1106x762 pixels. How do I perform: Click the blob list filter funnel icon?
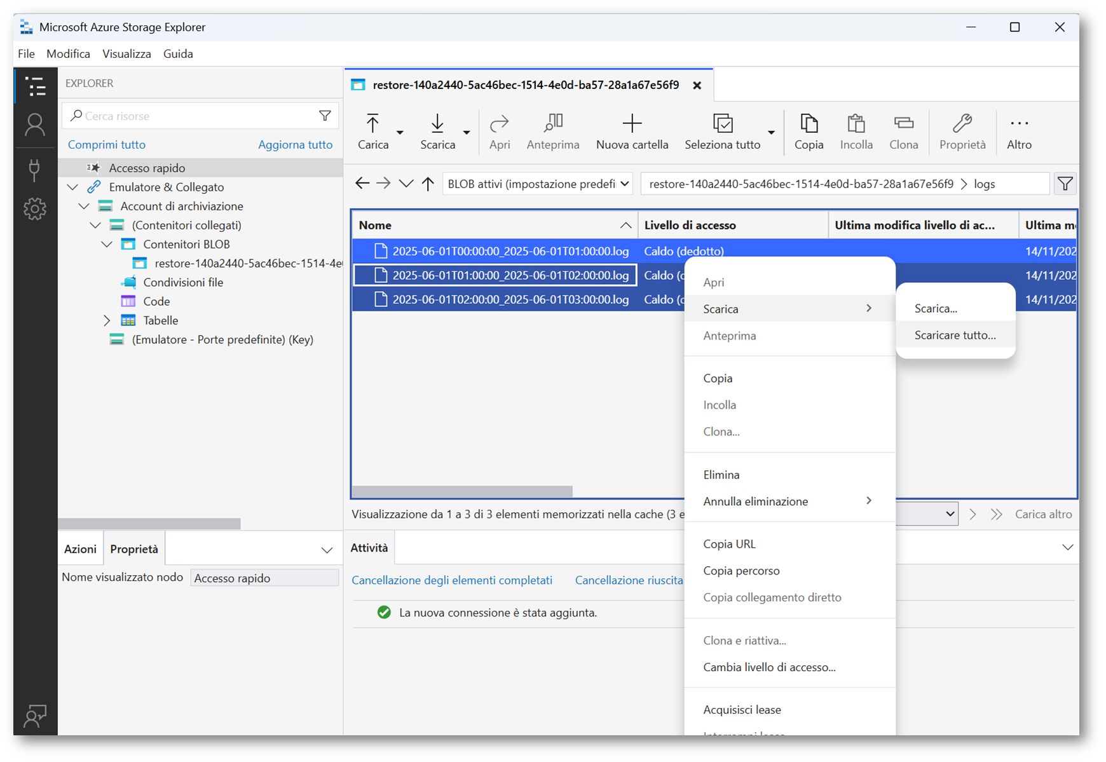[1065, 184]
